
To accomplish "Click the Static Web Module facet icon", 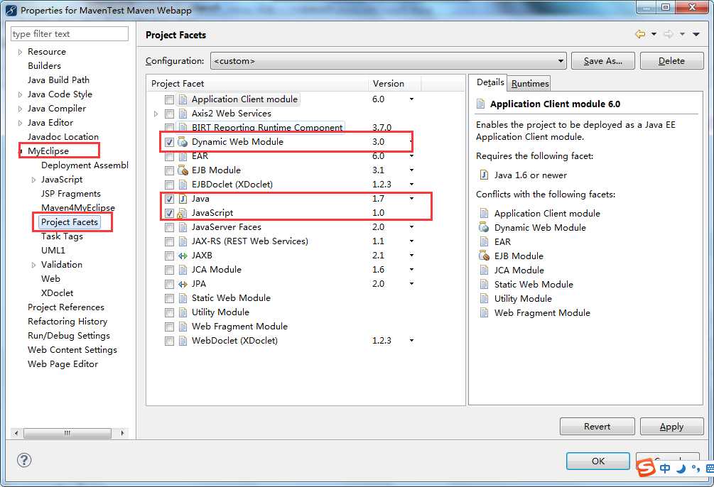I will (183, 298).
